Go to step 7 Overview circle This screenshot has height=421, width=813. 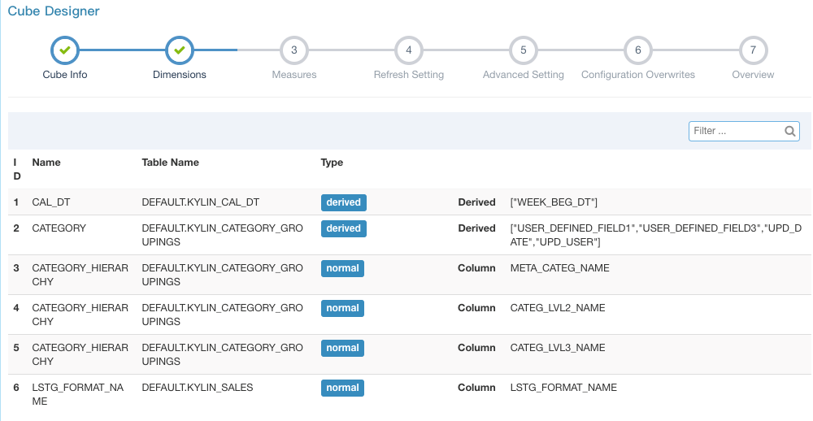[753, 50]
